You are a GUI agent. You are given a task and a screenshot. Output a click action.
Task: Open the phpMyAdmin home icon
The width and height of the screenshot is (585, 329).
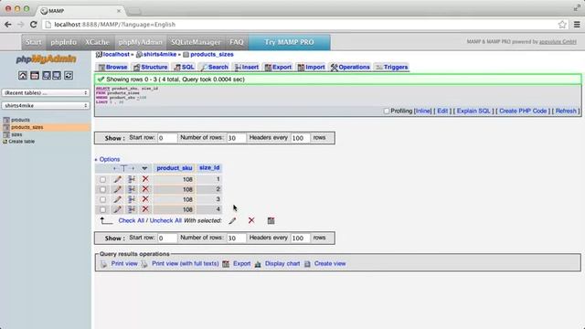point(23,75)
